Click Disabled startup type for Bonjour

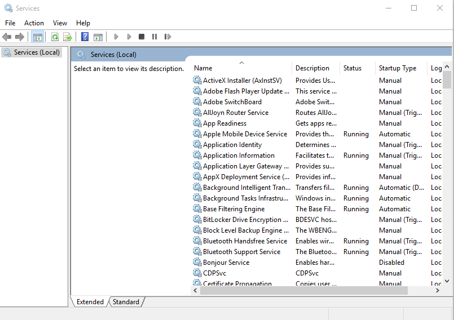coord(391,263)
